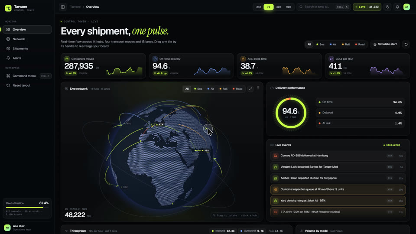Toggle dark mode moon icon
The image size is (416, 234).
point(387,7)
